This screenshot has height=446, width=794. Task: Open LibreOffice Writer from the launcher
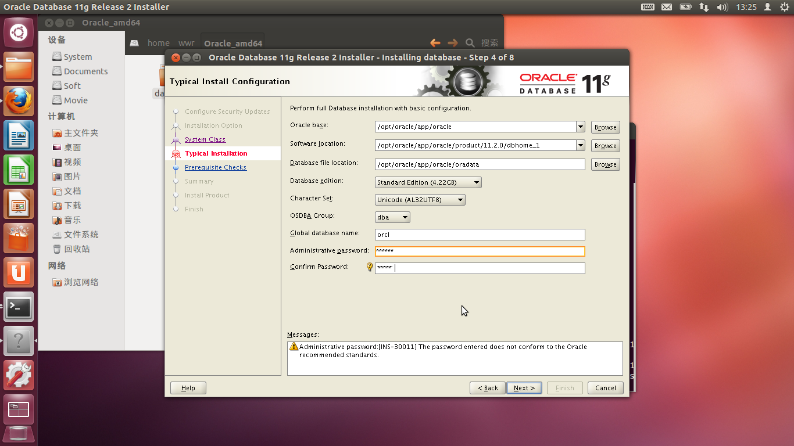pos(19,135)
